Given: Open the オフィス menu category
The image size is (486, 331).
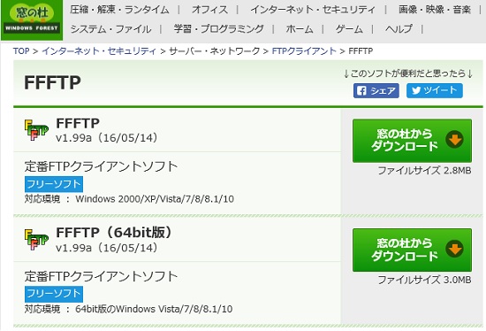Looking at the screenshot, I should (209, 10).
